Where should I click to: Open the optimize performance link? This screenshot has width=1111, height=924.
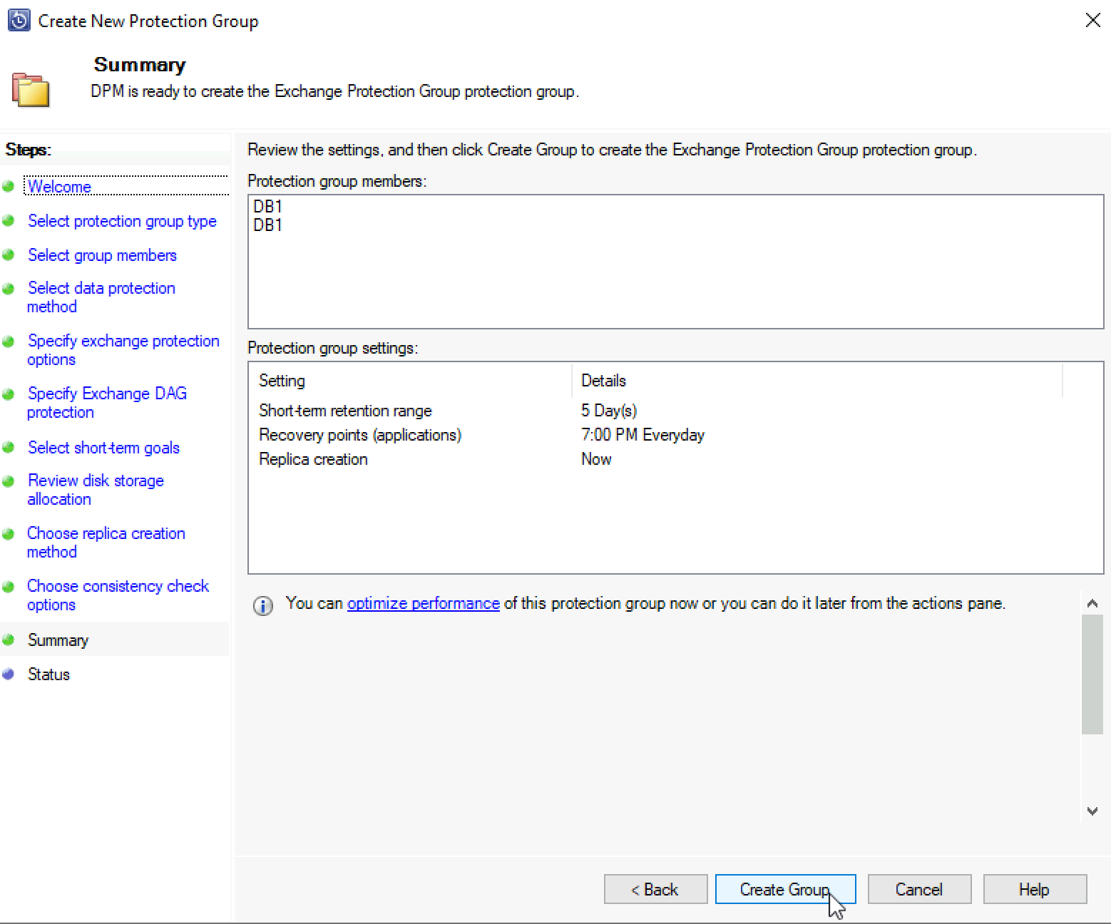[423, 603]
